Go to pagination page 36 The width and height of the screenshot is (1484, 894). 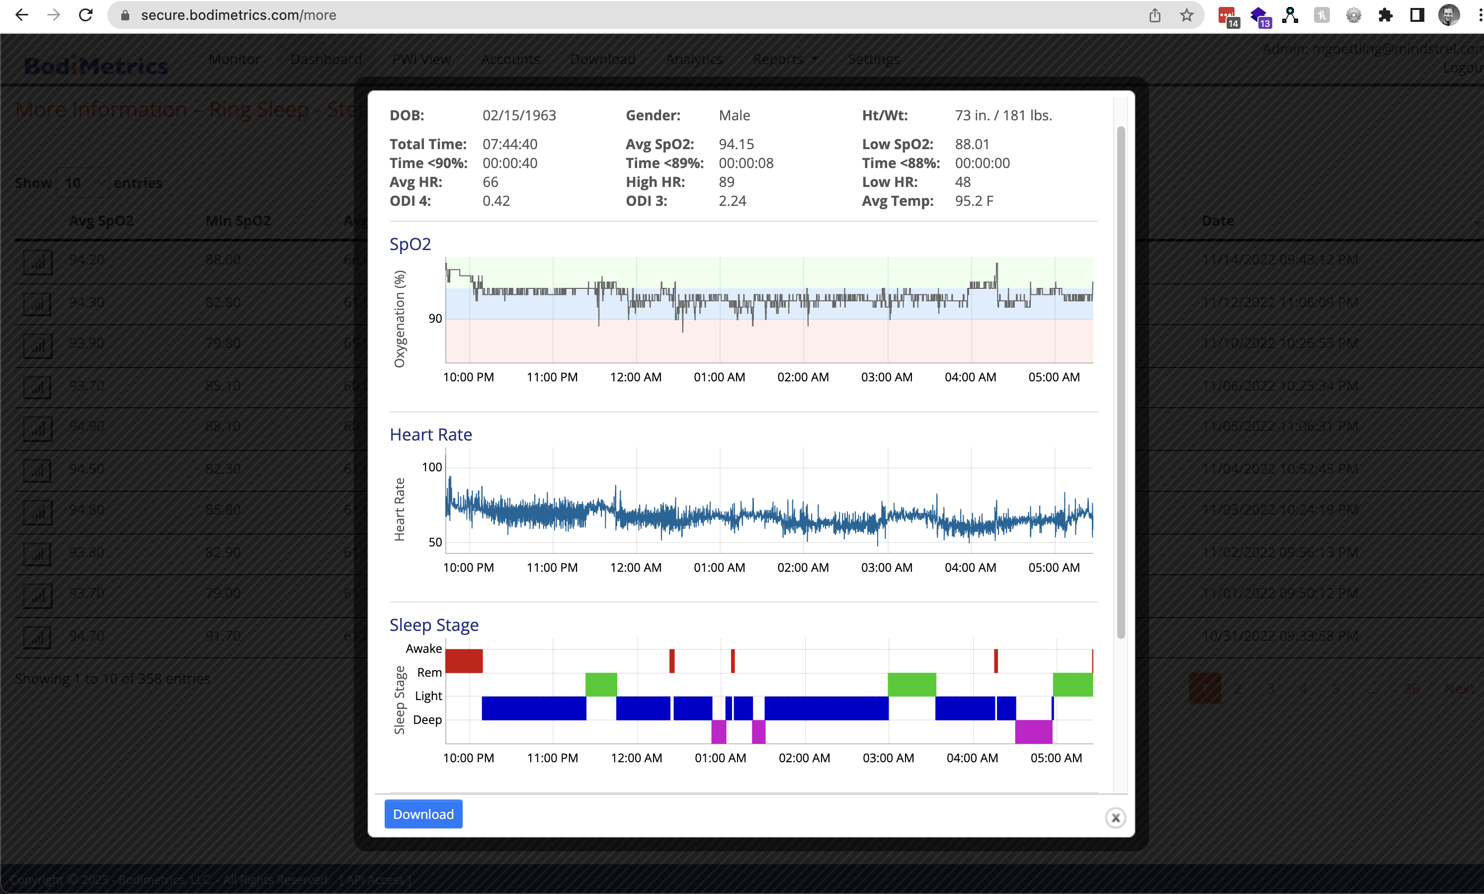[1411, 688]
